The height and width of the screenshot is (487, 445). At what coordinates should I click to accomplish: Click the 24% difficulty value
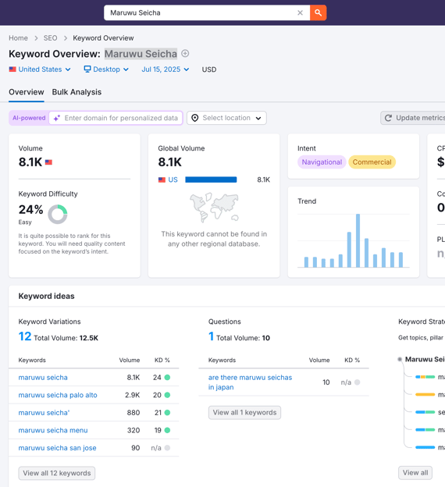[x=30, y=210]
